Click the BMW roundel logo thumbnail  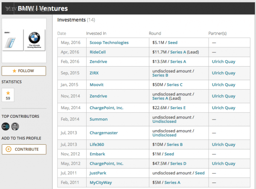pos(35,40)
